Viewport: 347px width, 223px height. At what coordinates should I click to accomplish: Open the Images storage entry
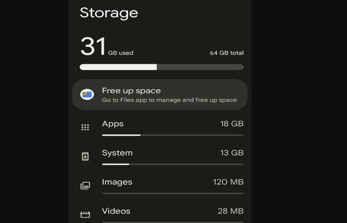click(x=162, y=186)
